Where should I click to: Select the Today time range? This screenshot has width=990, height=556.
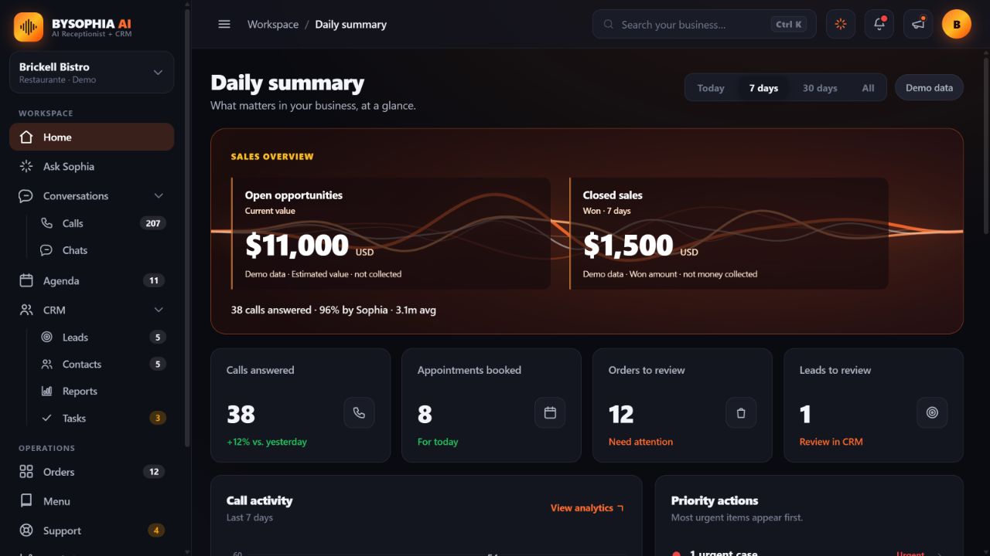711,88
